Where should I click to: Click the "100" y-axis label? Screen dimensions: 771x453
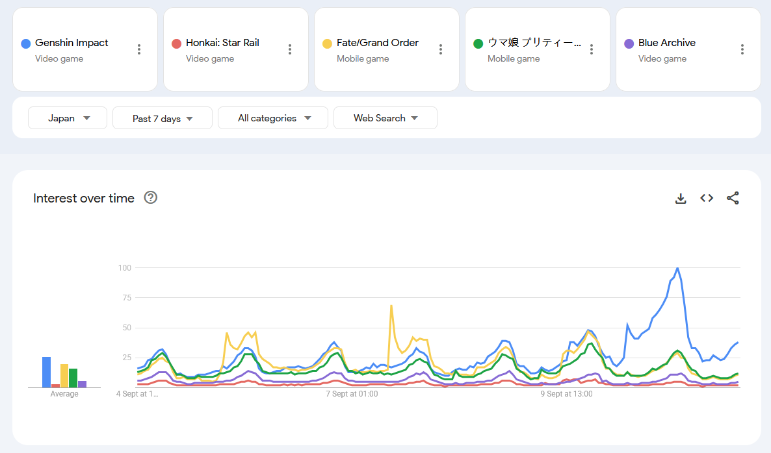[125, 267]
